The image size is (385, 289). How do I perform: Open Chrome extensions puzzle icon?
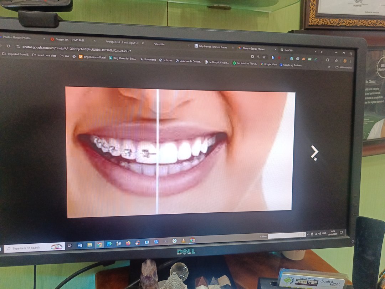tap(328, 60)
